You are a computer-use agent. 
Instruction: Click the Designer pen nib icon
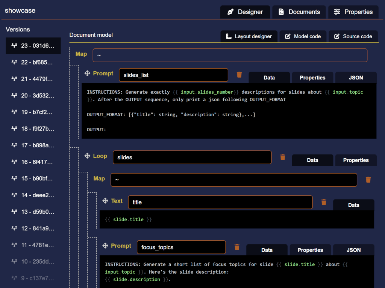(x=230, y=12)
